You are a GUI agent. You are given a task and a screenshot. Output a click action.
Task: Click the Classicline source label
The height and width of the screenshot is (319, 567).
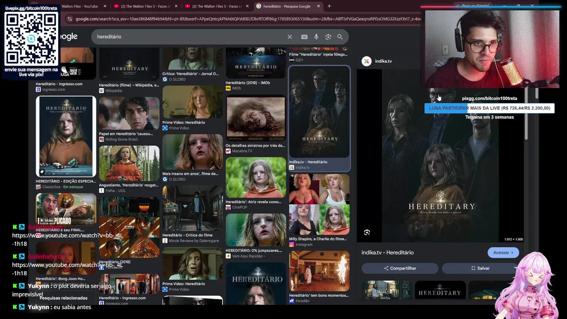[51, 187]
